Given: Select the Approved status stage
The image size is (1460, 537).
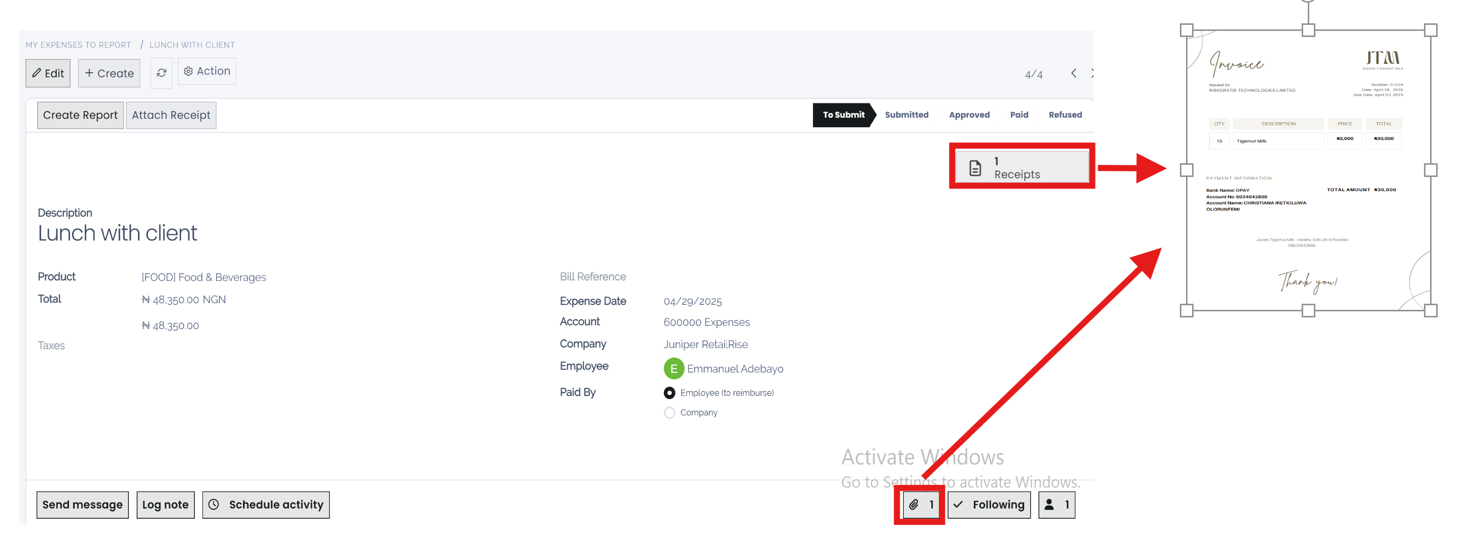Looking at the screenshot, I should click(969, 115).
